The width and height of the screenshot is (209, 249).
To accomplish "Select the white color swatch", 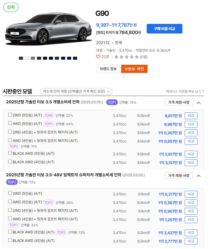I will pyautogui.click(x=27, y=58).
